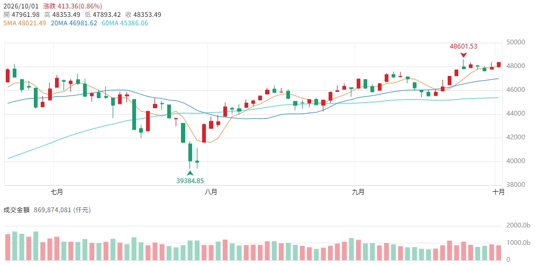Click the 成交金額 volume label
The height and width of the screenshot is (266, 535).
pyautogui.click(x=16, y=210)
